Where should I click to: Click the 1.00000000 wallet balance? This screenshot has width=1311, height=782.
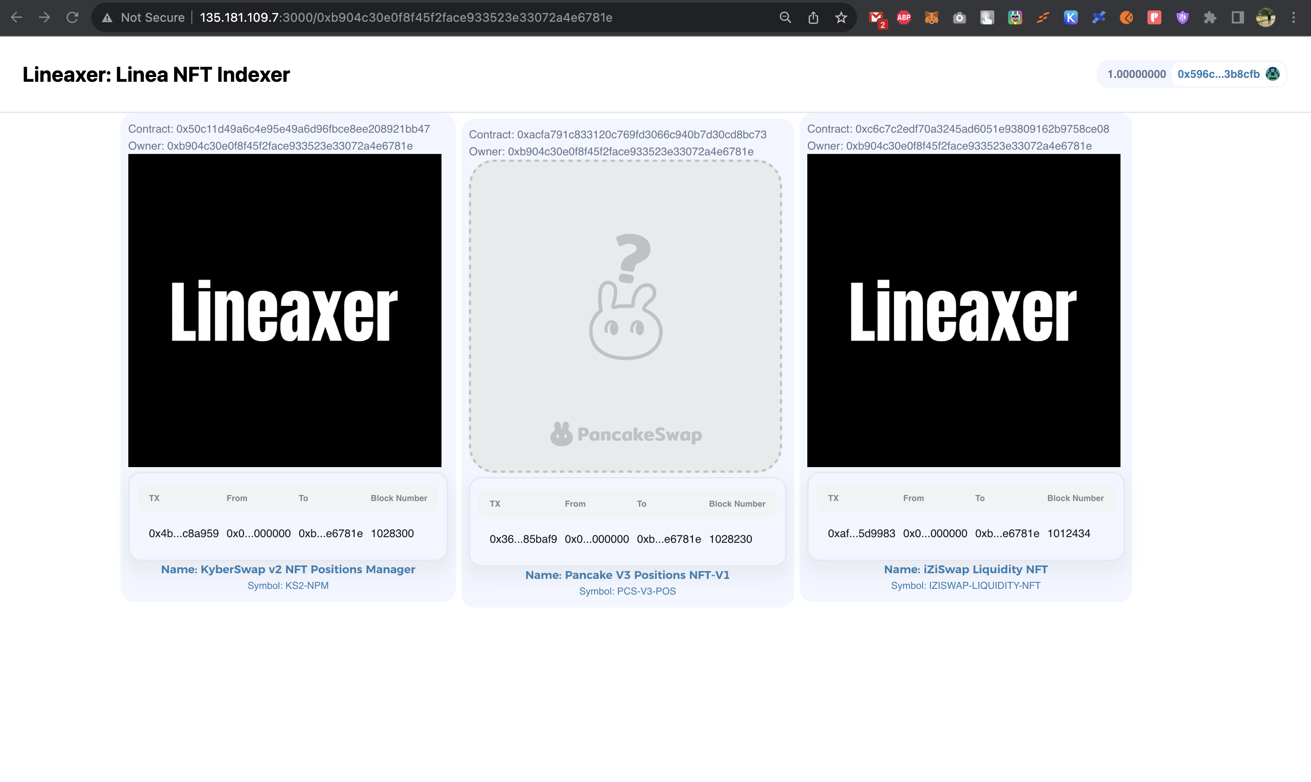tap(1137, 74)
